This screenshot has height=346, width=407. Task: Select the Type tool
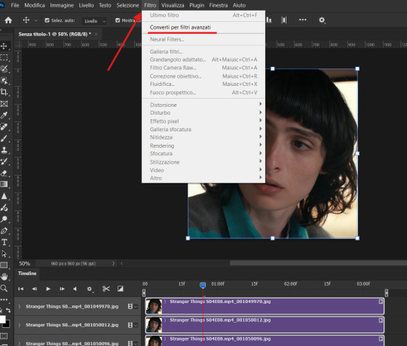[4, 242]
